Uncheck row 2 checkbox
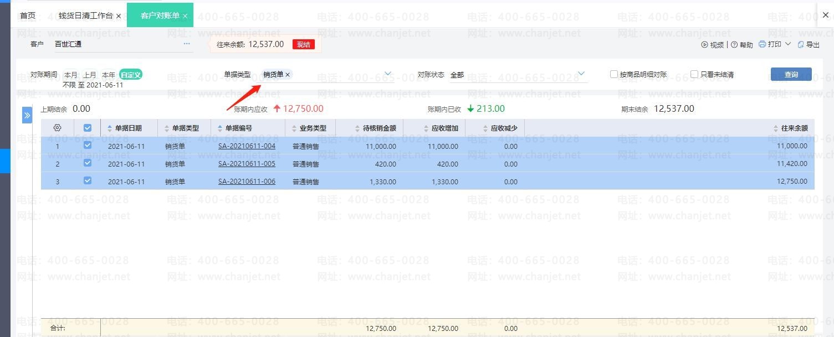This screenshot has height=337, width=834. coord(88,163)
